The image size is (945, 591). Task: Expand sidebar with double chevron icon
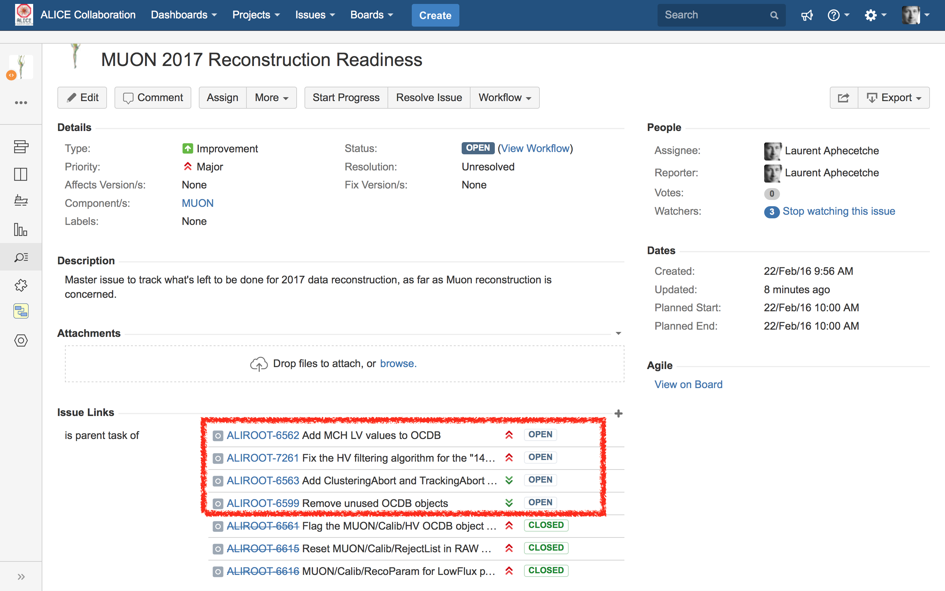[21, 577]
